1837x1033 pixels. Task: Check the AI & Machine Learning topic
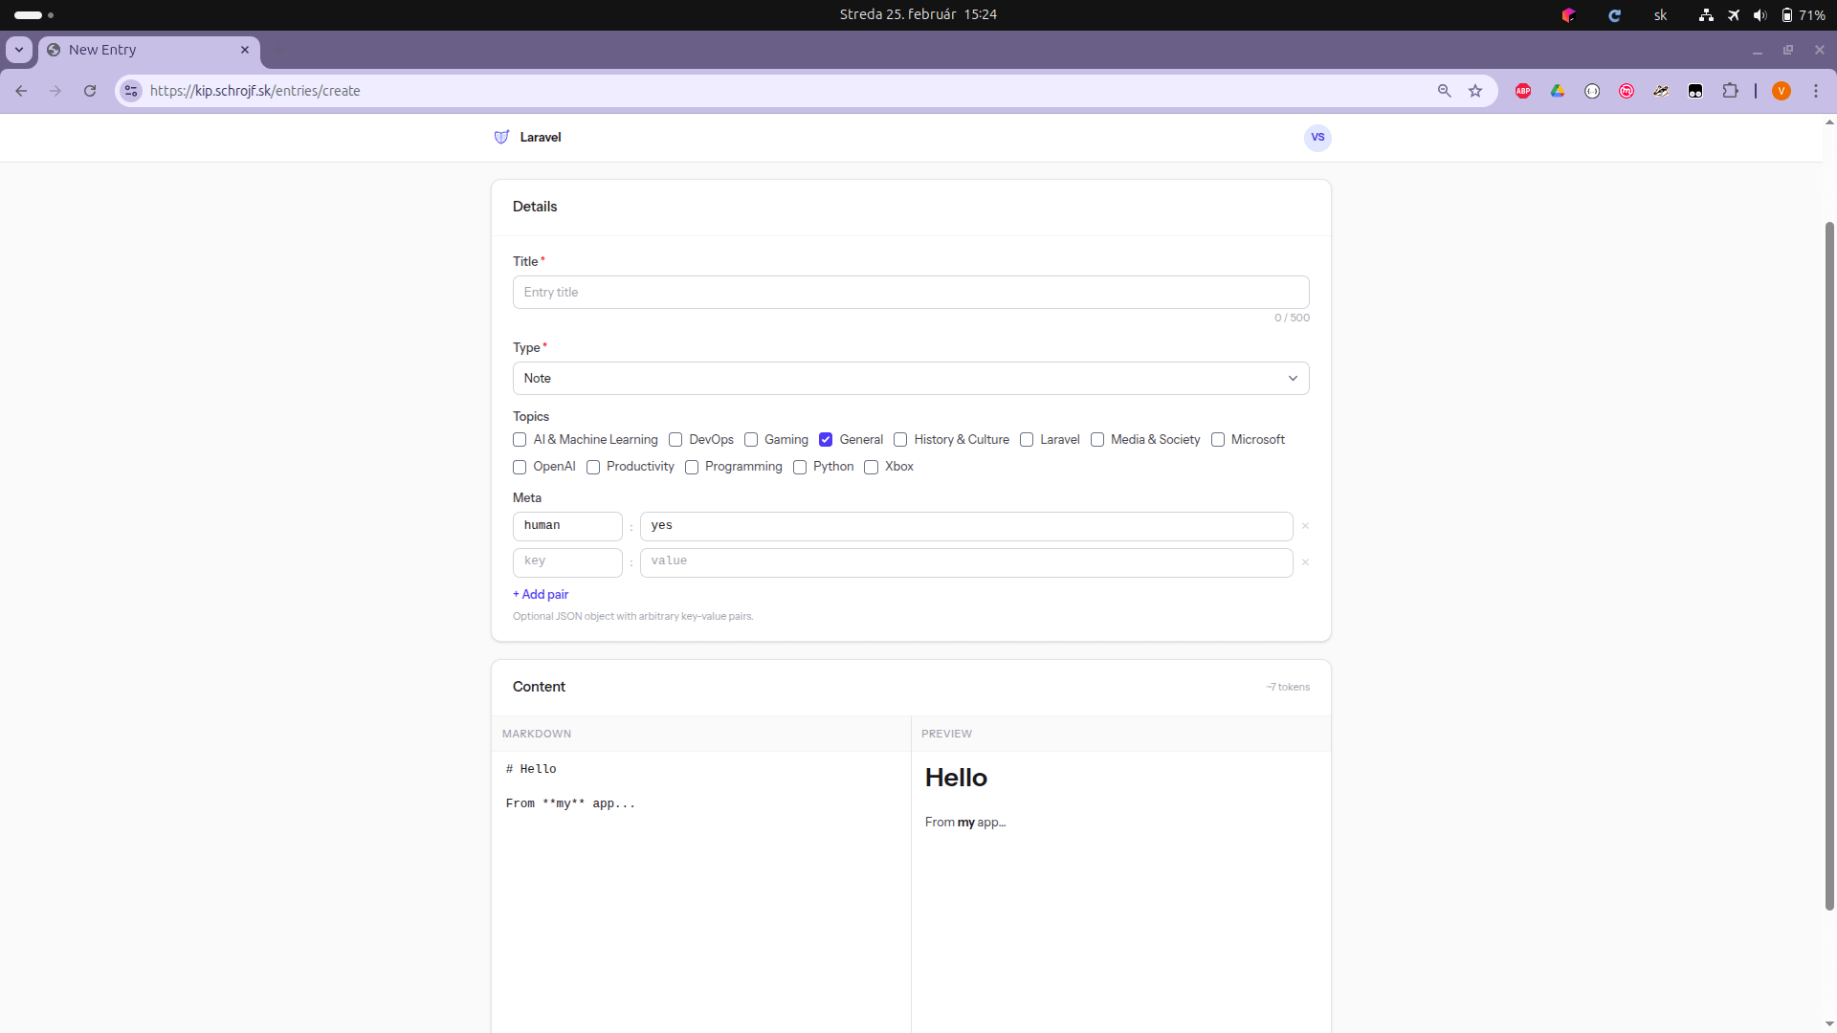pos(520,440)
